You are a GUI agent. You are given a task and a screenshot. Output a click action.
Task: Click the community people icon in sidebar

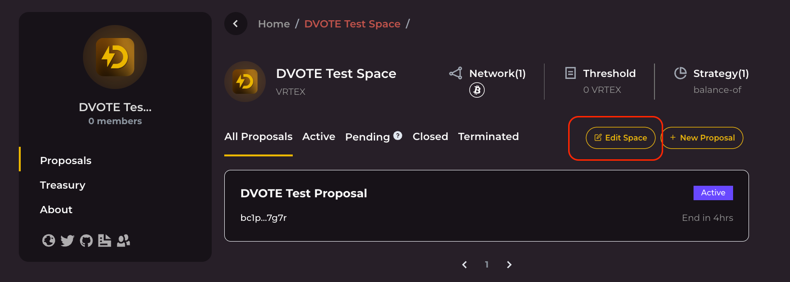123,240
